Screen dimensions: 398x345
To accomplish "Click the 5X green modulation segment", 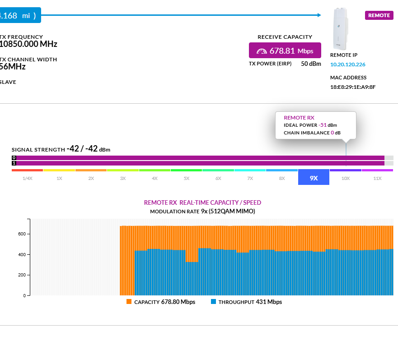I will point(186,170).
